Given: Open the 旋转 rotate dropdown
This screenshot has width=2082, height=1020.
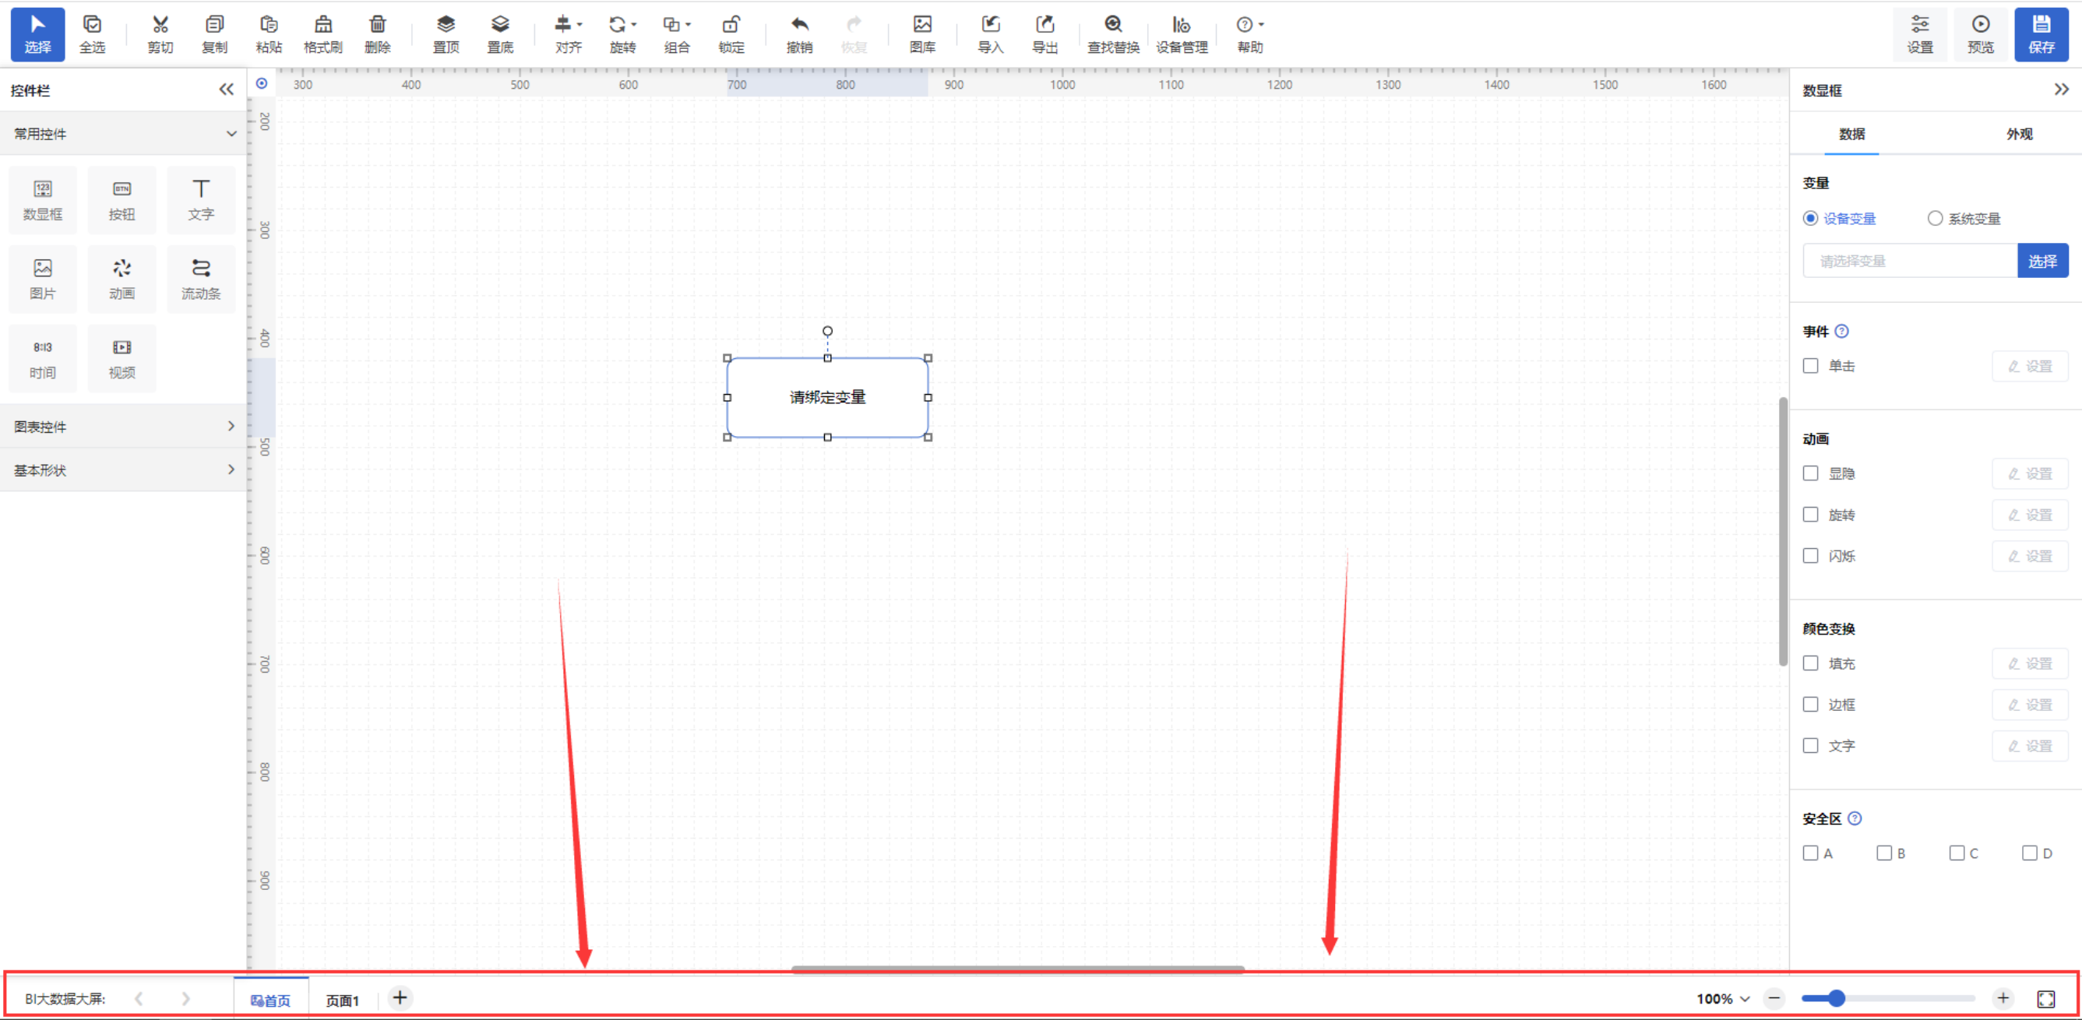Looking at the screenshot, I should [622, 35].
